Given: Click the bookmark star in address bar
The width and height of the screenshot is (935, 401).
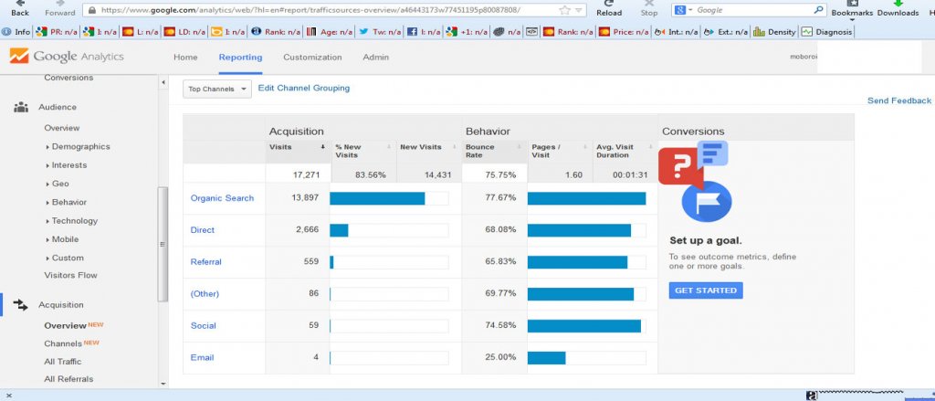Looking at the screenshot, I should click(x=564, y=10).
